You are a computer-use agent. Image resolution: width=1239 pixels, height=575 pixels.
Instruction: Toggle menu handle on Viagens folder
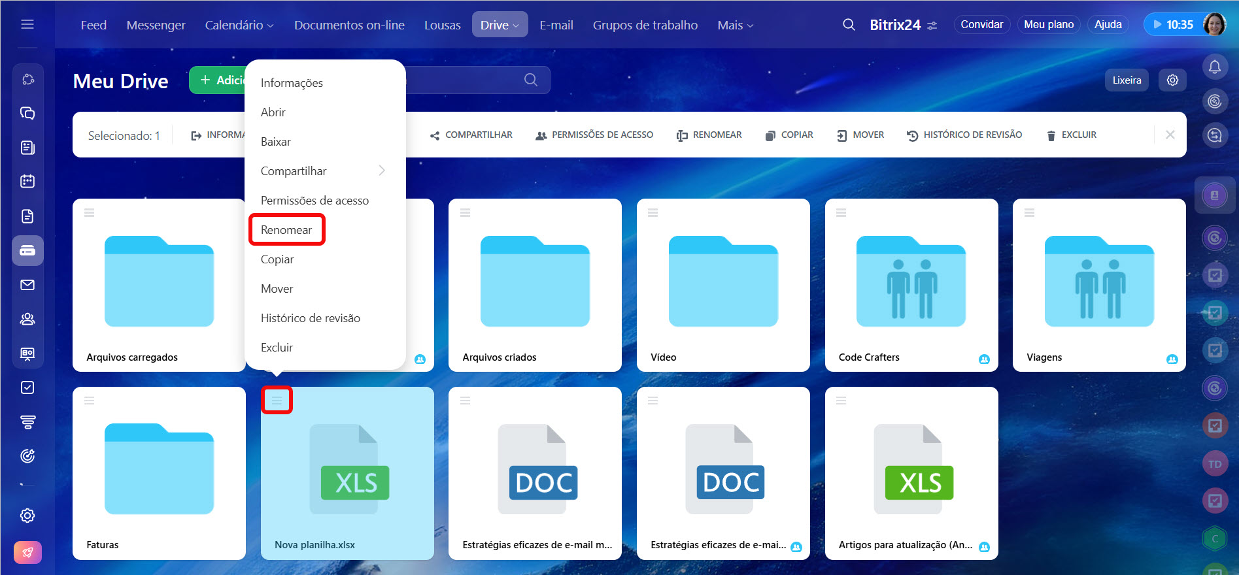[1029, 213]
